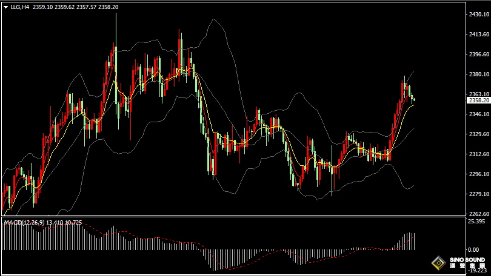
Task: Click the right end of yellow moving average
Action: coord(414,104)
